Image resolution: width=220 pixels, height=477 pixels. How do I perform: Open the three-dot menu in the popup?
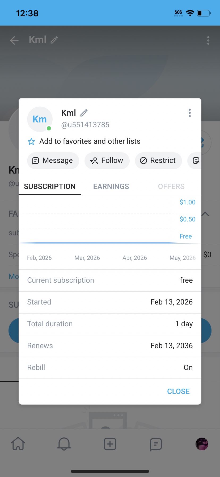(x=189, y=113)
